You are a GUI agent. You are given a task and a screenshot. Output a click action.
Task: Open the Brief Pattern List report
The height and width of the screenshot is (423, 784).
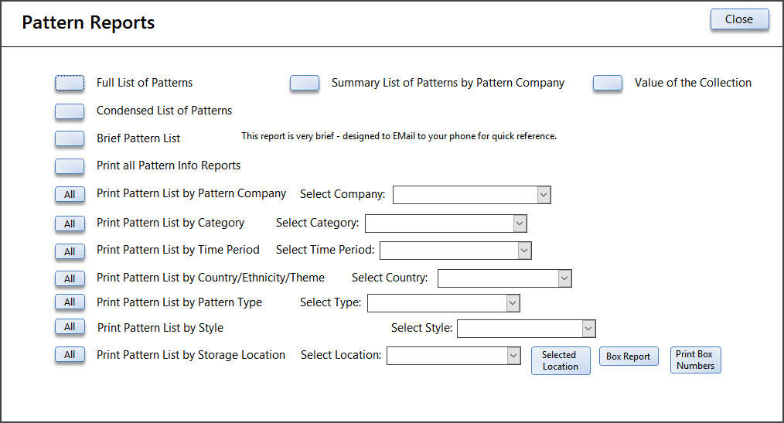pos(70,138)
